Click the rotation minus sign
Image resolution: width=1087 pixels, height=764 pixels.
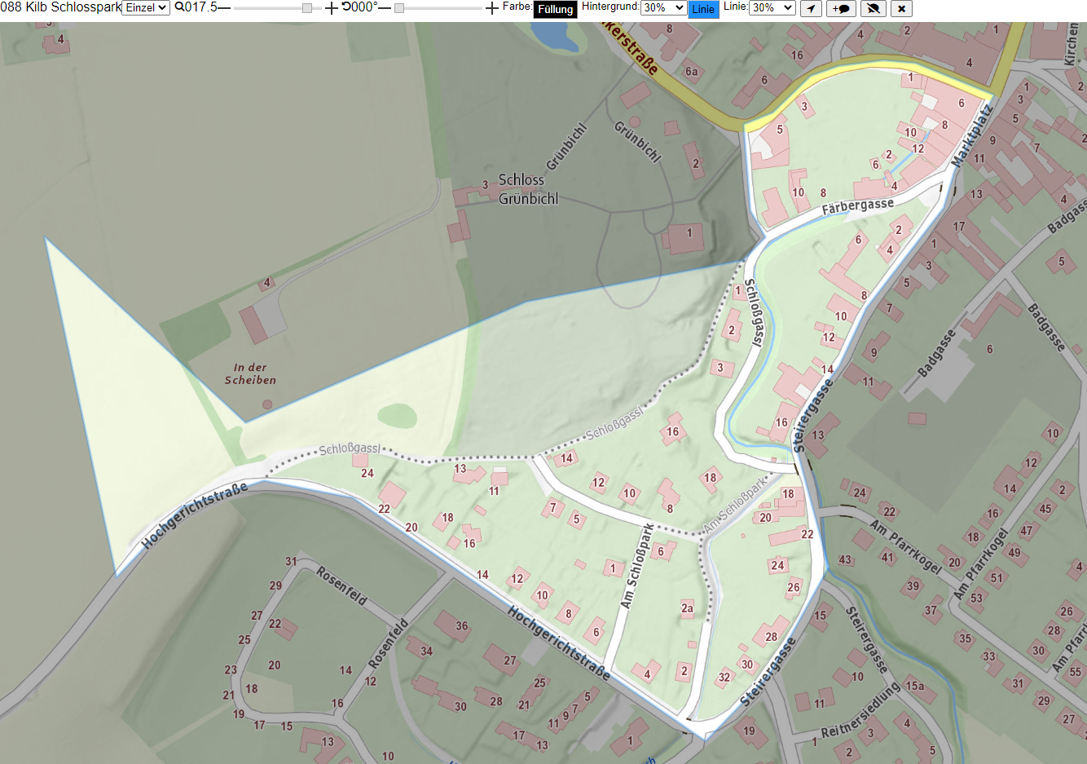point(385,7)
